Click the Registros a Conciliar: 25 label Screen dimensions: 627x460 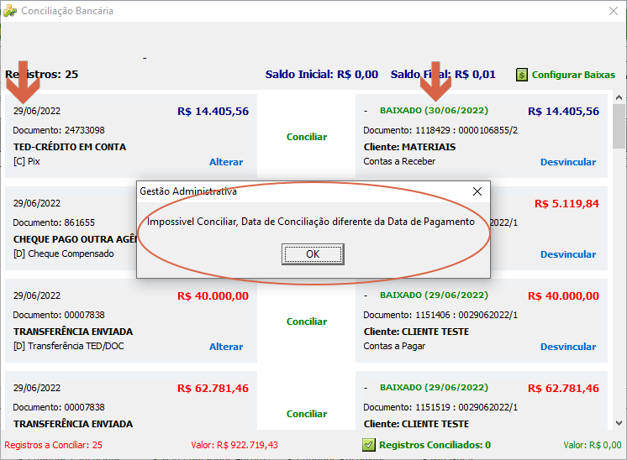click(53, 445)
